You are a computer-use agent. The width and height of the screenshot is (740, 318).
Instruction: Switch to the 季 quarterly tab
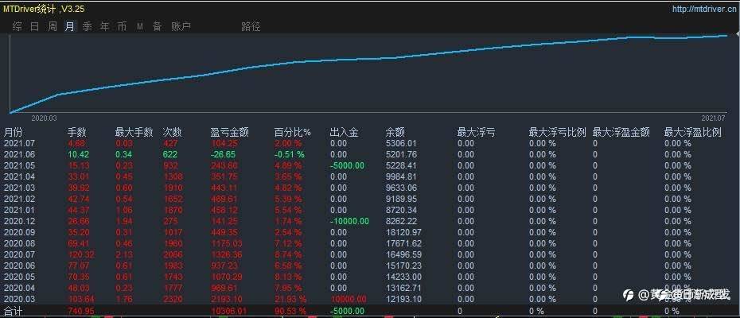coord(88,26)
